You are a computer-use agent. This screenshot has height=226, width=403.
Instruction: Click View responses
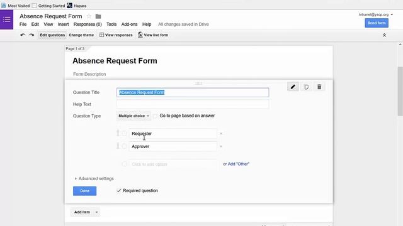coord(116,35)
